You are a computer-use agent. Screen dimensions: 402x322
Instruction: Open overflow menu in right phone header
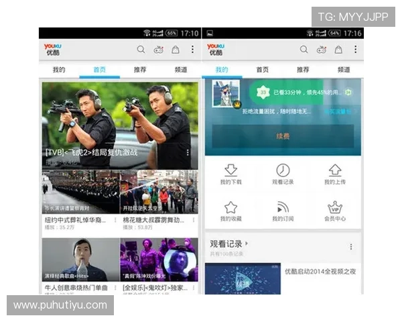point(356,49)
